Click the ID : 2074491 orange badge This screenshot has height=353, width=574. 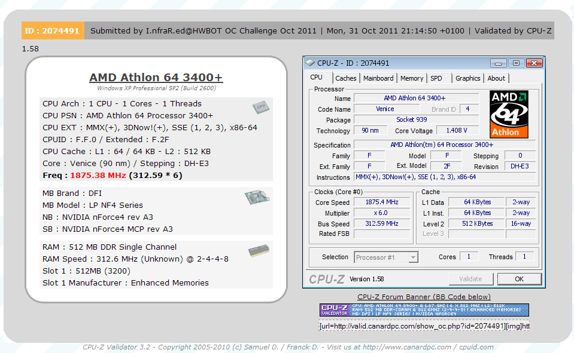(x=53, y=30)
